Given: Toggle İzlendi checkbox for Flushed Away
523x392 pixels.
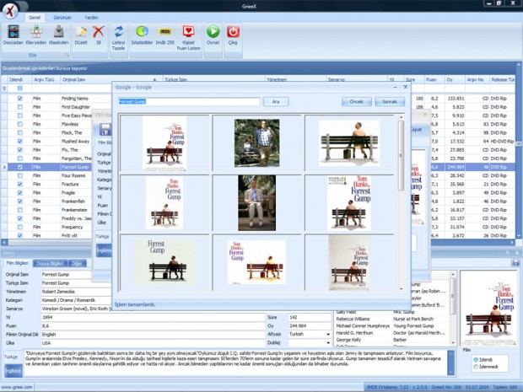Looking at the screenshot, I should tap(20, 142).
